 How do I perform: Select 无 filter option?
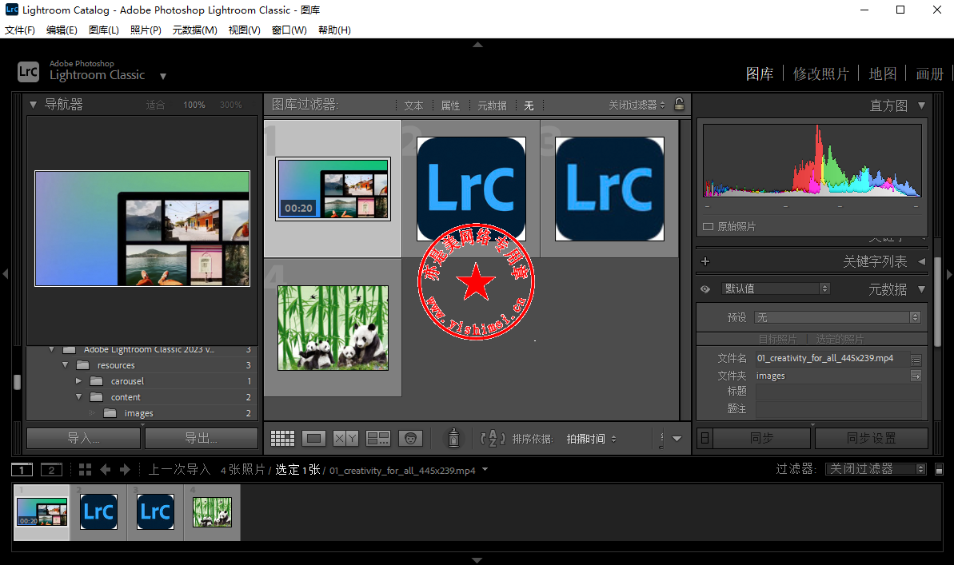click(529, 105)
